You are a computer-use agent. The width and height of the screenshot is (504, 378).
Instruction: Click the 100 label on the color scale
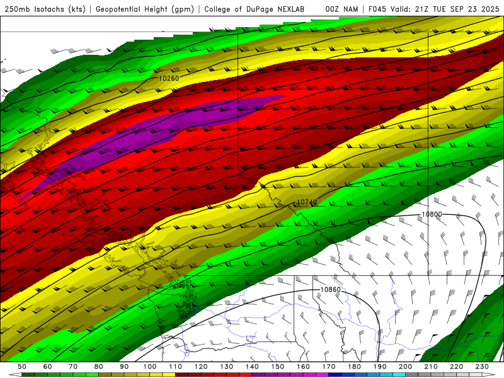tap(150, 367)
